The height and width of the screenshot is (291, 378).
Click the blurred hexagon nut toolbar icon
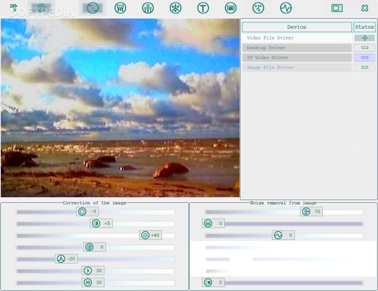point(41,8)
